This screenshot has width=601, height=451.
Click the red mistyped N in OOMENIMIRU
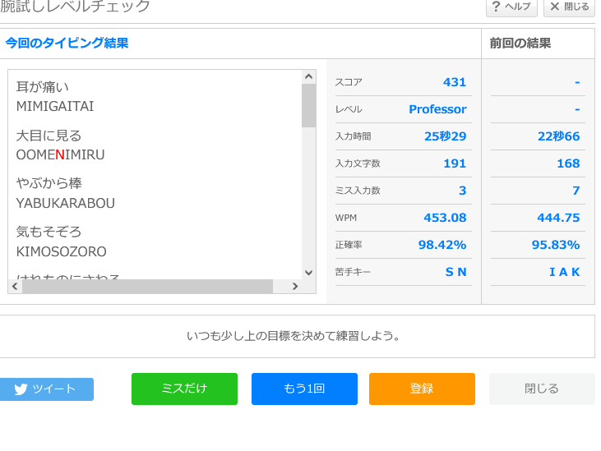pos(60,154)
